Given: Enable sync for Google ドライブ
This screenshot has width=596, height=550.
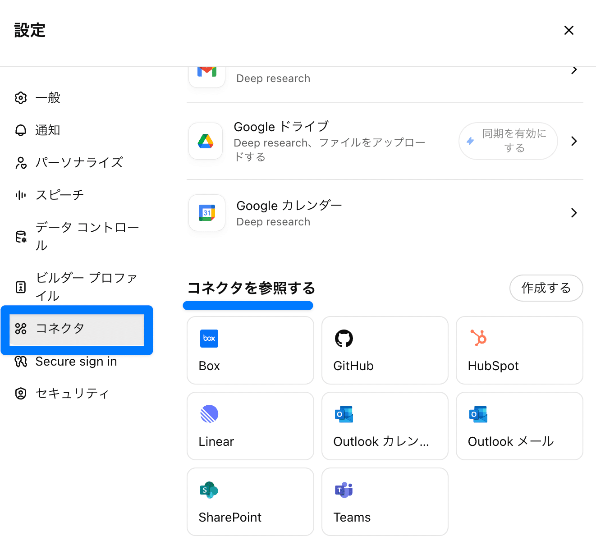Looking at the screenshot, I should [508, 141].
